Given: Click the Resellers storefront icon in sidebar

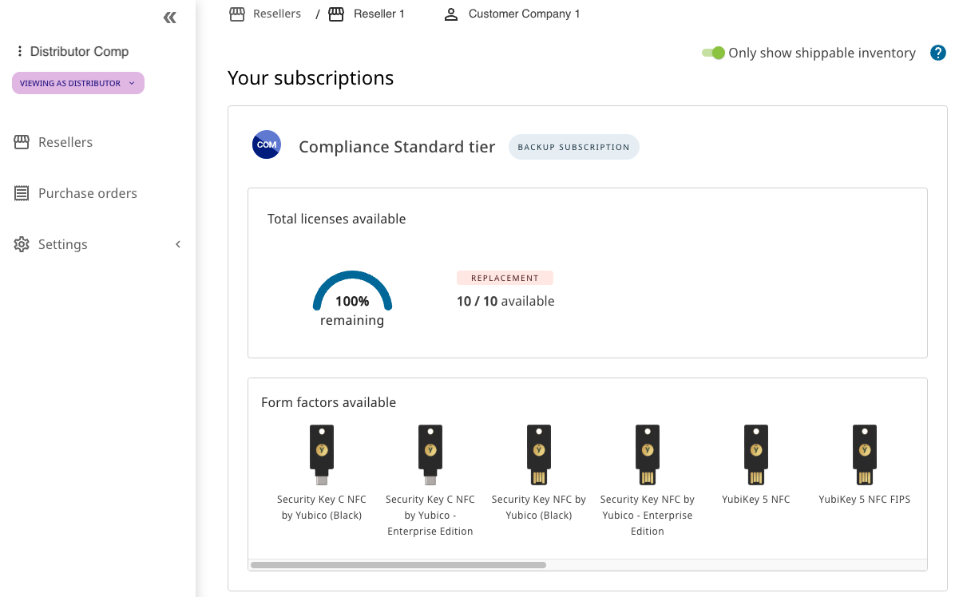Looking at the screenshot, I should coord(22,142).
